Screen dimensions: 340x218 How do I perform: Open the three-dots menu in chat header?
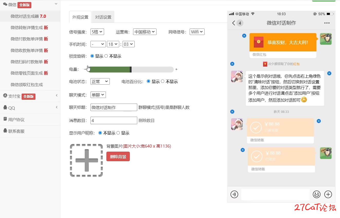click(327, 23)
